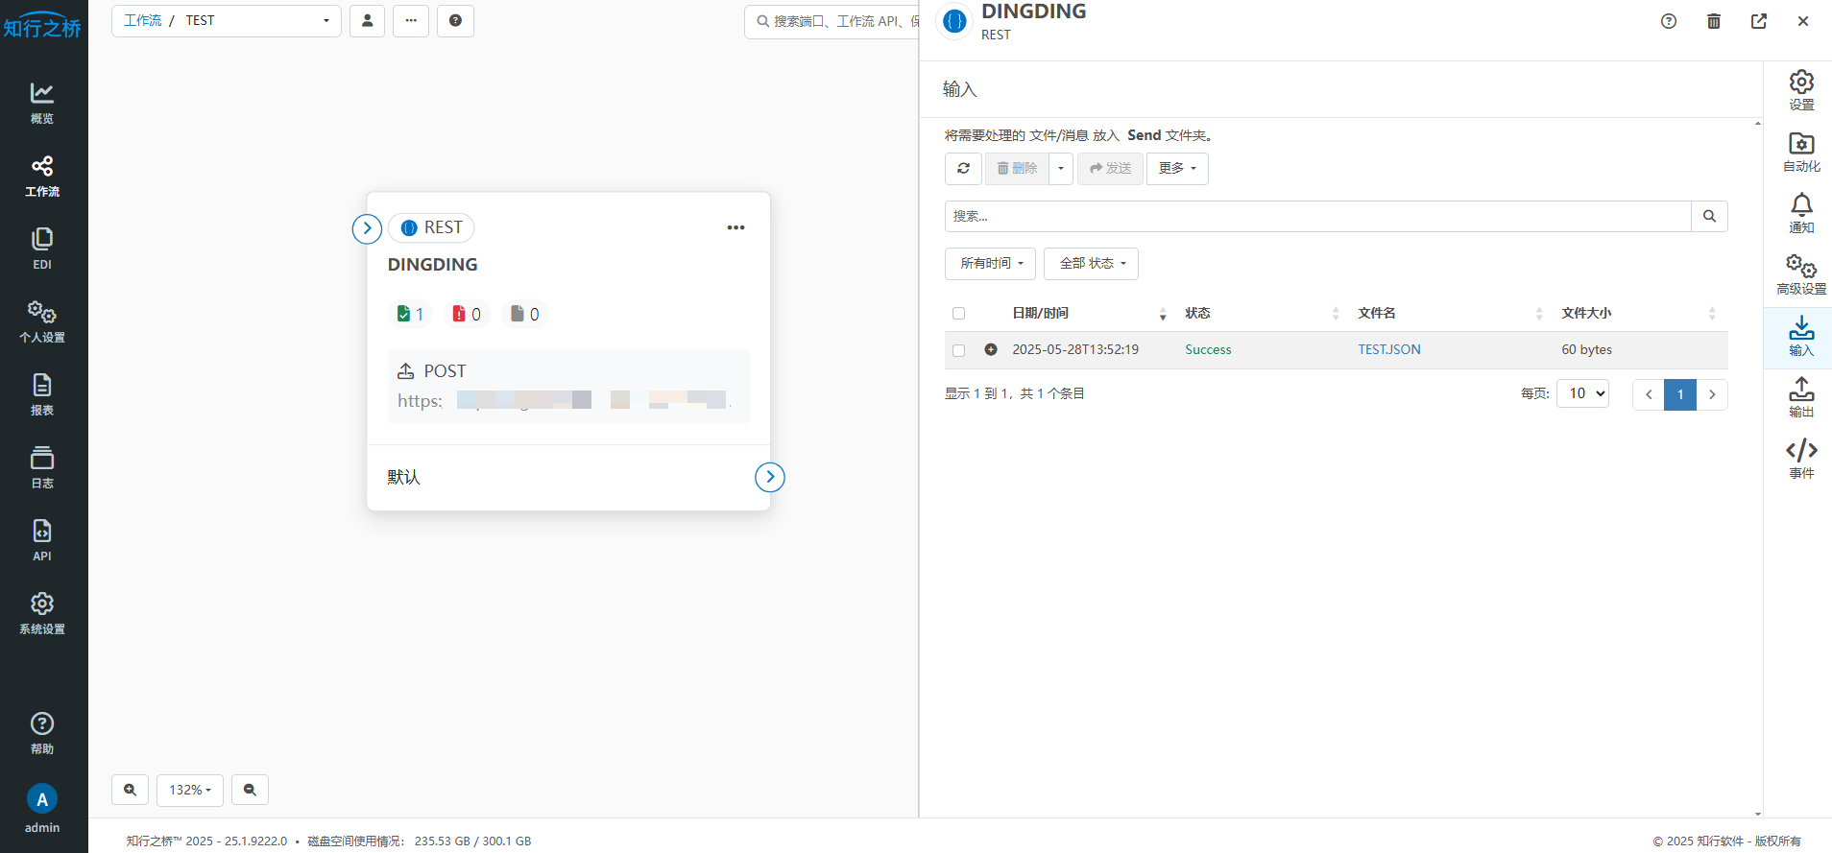This screenshot has height=853, width=1832.
Task: Switch to the 输出 output tab
Action: pyautogui.click(x=1801, y=397)
